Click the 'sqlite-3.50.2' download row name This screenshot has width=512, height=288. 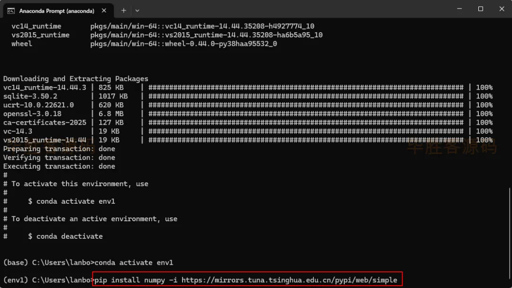[x=30, y=96]
